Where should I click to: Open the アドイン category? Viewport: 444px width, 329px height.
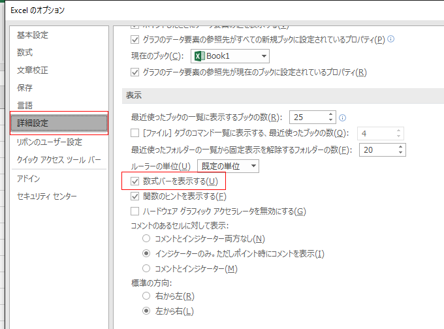pos(28,179)
